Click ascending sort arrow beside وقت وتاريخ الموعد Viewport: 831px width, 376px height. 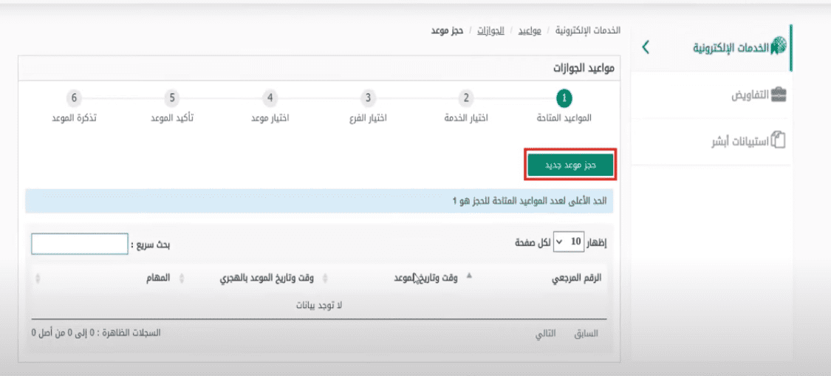click(x=468, y=276)
